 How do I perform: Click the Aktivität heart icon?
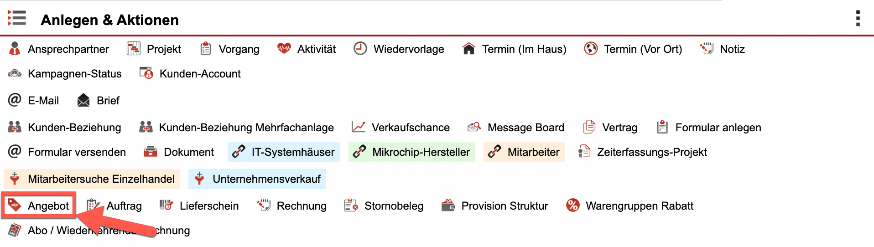[x=284, y=48]
